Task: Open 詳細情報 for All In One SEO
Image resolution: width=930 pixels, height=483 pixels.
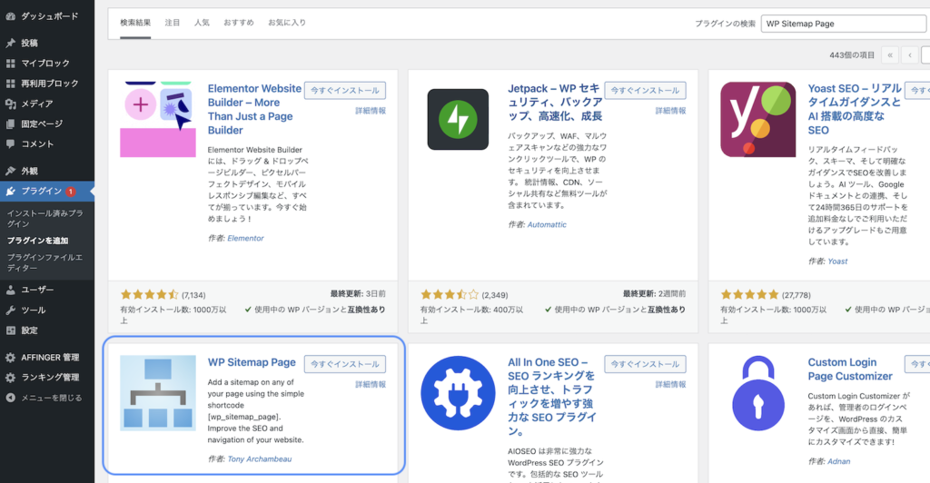Action: (x=671, y=385)
